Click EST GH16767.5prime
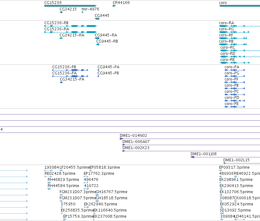This screenshot has width=260, height=221. (x=97, y=195)
